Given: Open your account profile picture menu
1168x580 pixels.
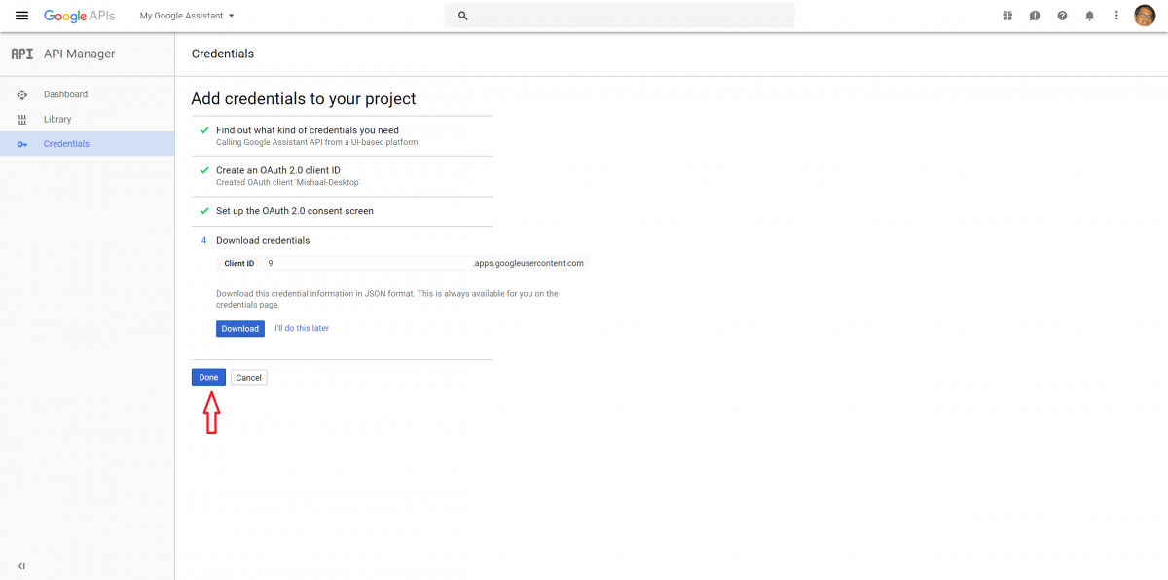Looking at the screenshot, I should pyautogui.click(x=1145, y=15).
